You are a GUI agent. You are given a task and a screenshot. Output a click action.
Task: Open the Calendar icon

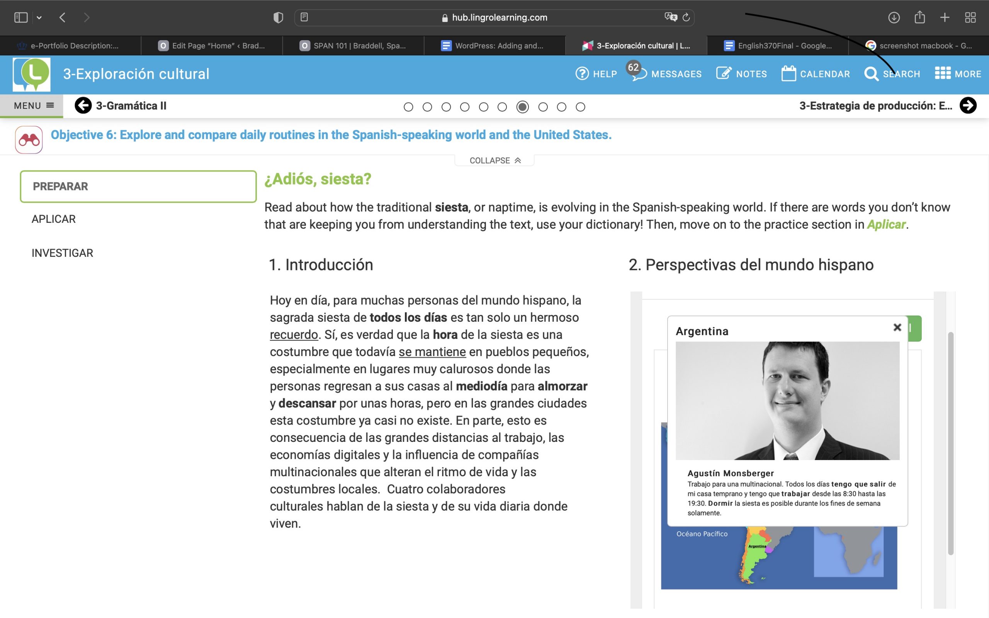(x=788, y=73)
